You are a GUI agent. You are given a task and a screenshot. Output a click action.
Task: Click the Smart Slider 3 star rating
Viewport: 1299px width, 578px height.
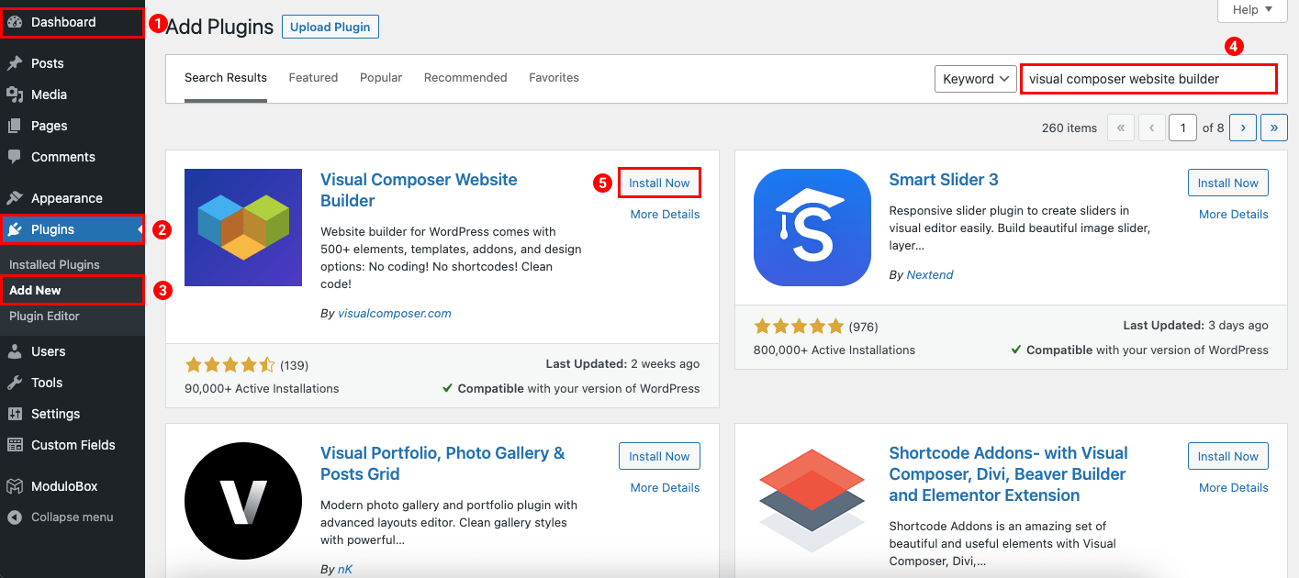(x=799, y=326)
